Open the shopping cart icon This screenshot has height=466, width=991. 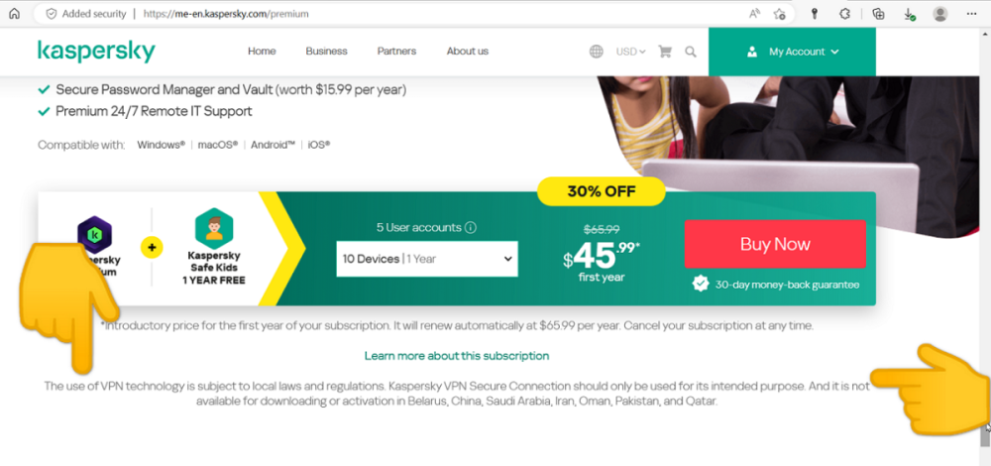665,52
